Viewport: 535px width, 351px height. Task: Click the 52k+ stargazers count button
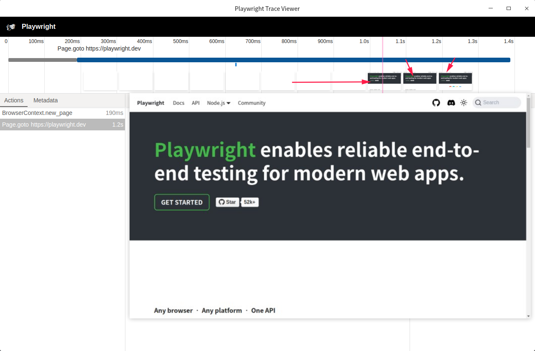coord(250,202)
